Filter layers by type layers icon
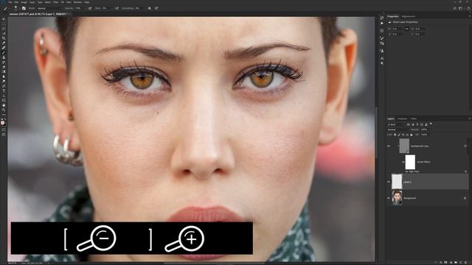Image resolution: width=472 pixels, height=265 pixels. [417, 124]
